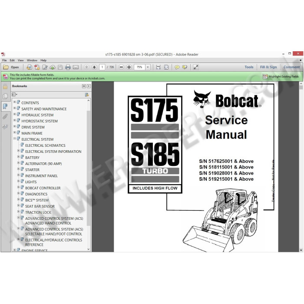Image resolution: width=304 pixels, height=304 pixels.
Task: Select BOBCAT CONTROLLER bookmark
Action: click(43, 188)
